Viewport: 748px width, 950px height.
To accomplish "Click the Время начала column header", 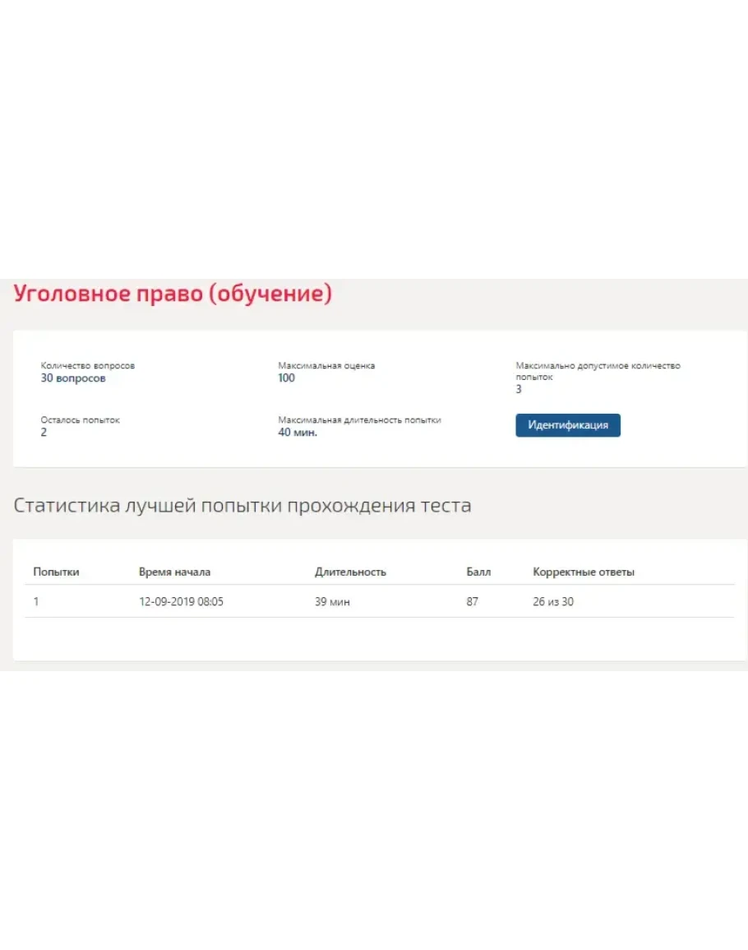I will tap(174, 572).
